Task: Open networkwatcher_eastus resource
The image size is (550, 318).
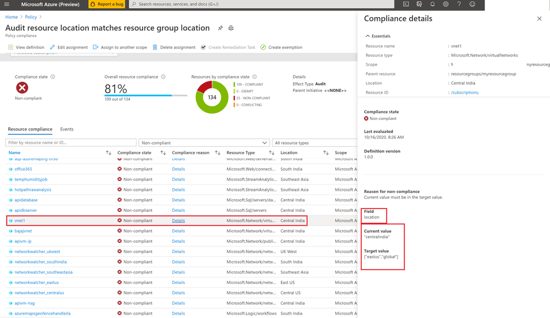Action: point(36,283)
